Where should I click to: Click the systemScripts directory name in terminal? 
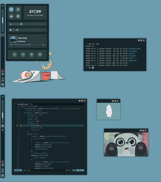(135, 49)
